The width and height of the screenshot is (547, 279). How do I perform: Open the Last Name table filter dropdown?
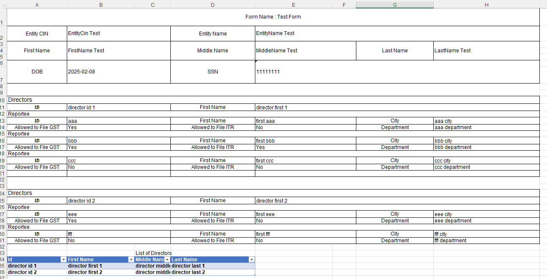(252, 260)
